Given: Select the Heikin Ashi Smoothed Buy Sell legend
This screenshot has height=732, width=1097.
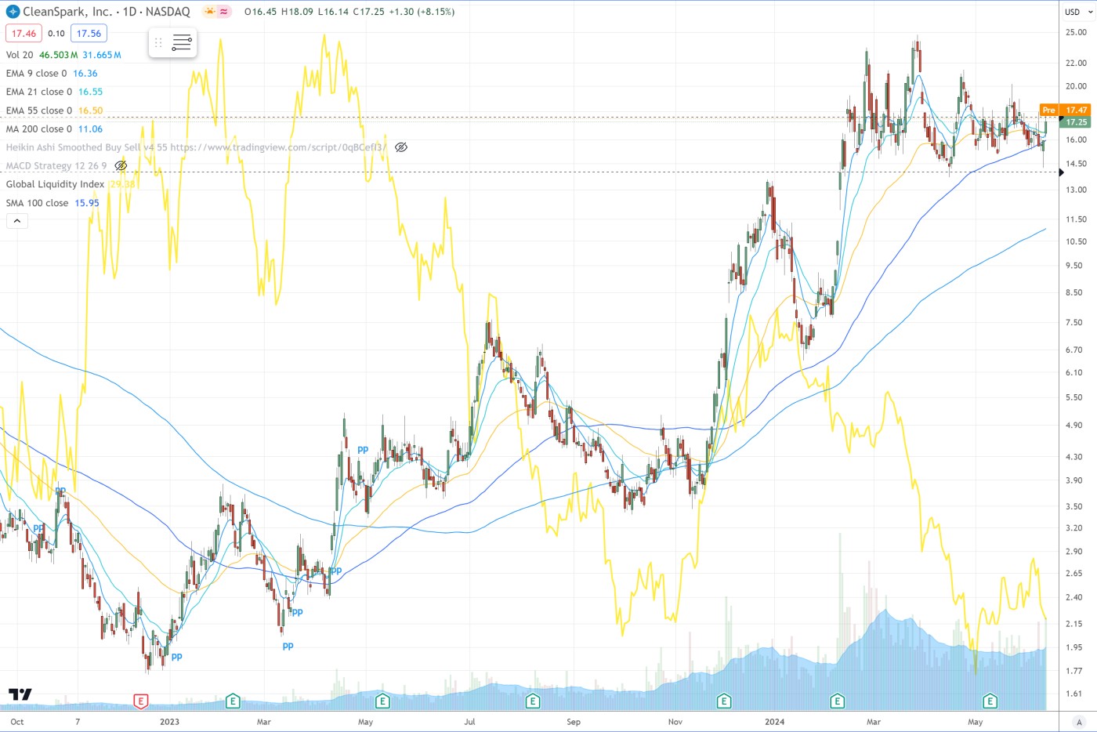Looking at the screenshot, I should tap(196, 147).
